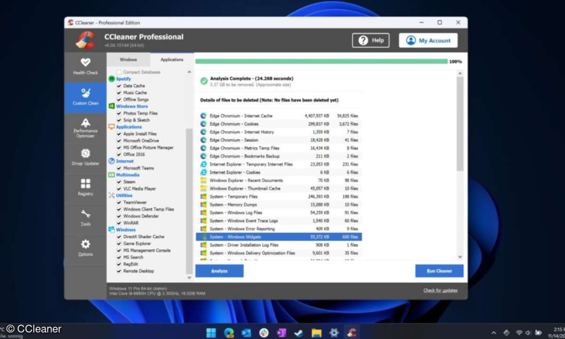Click the Applications category icon
565x339 pixels.
112,127
